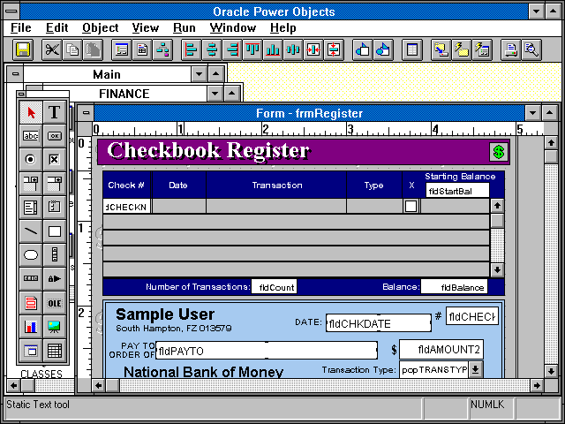Viewport: 565px width, 424px height.
Task: Click the green dollar sign button
Action: click(x=499, y=152)
